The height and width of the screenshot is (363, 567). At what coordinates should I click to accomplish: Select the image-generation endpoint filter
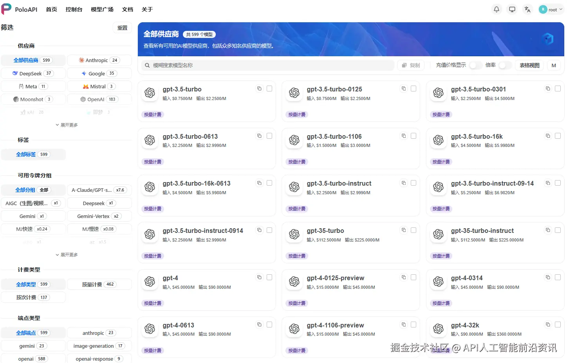click(99, 346)
